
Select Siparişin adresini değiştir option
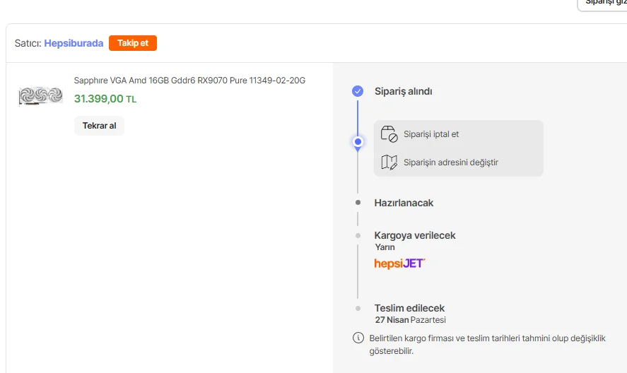451,162
